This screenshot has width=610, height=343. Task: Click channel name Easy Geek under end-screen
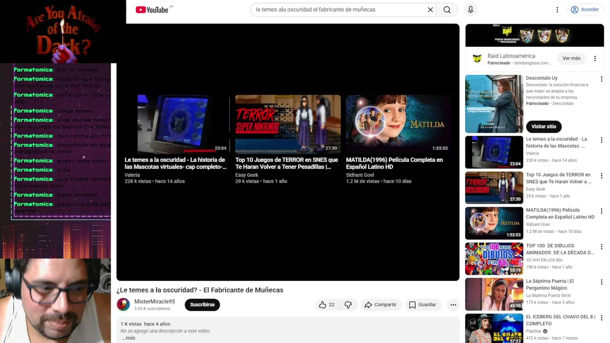247,175
